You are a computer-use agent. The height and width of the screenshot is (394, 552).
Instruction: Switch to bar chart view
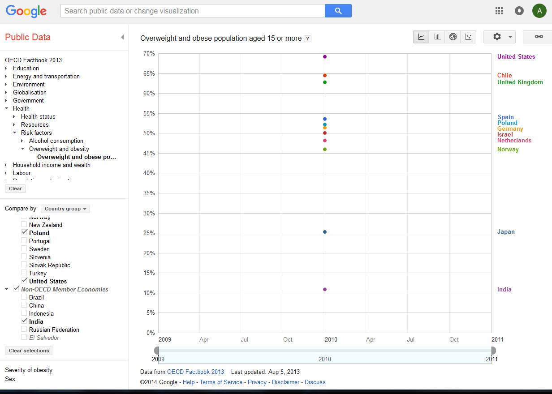[x=437, y=37]
